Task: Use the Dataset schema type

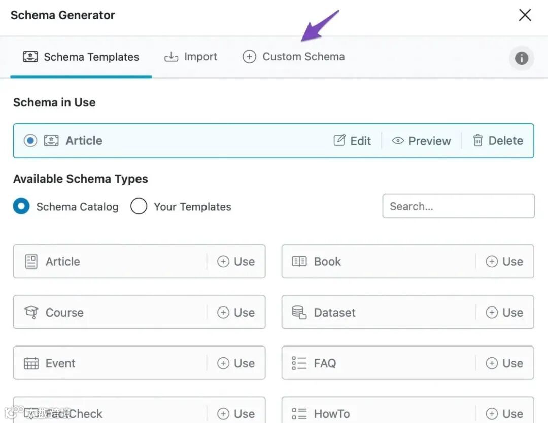Action: (x=505, y=312)
